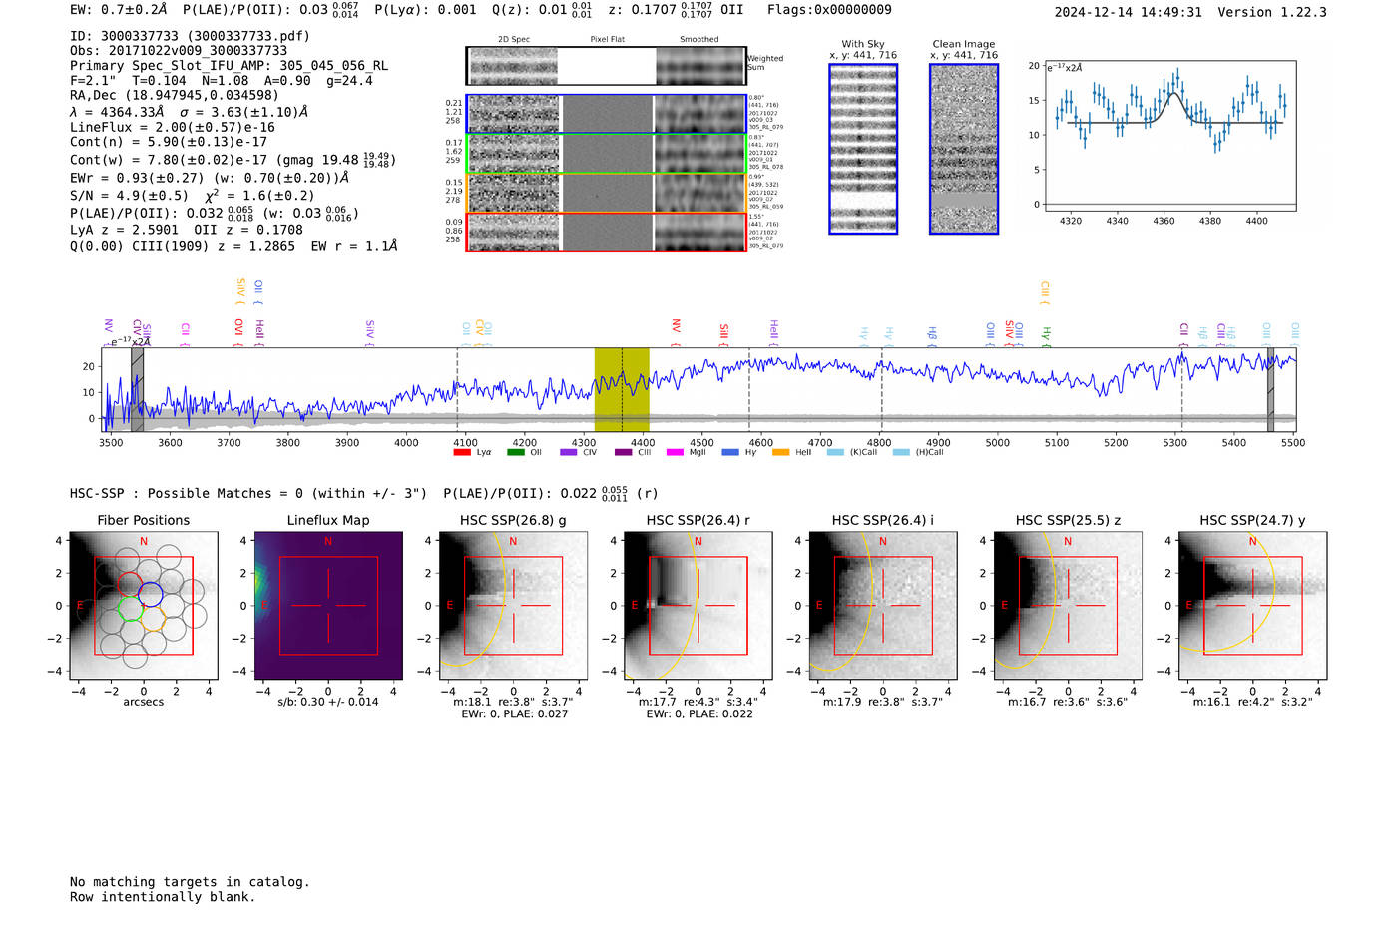Click the Primary Spec_Slot_IFU_AMP text line

[229, 66]
